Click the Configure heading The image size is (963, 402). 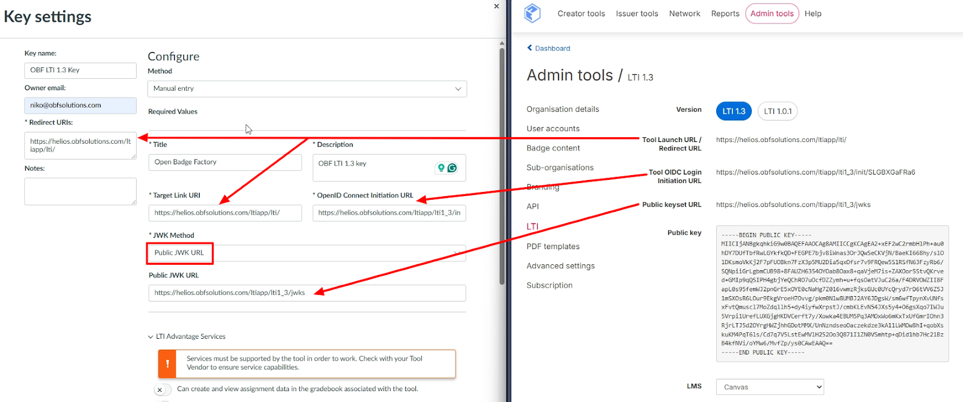173,57
